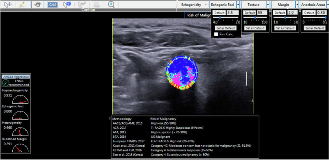Click the FNA recommended needle icon
Screen dimensions: 329x160
pyautogui.click(x=6, y=83)
